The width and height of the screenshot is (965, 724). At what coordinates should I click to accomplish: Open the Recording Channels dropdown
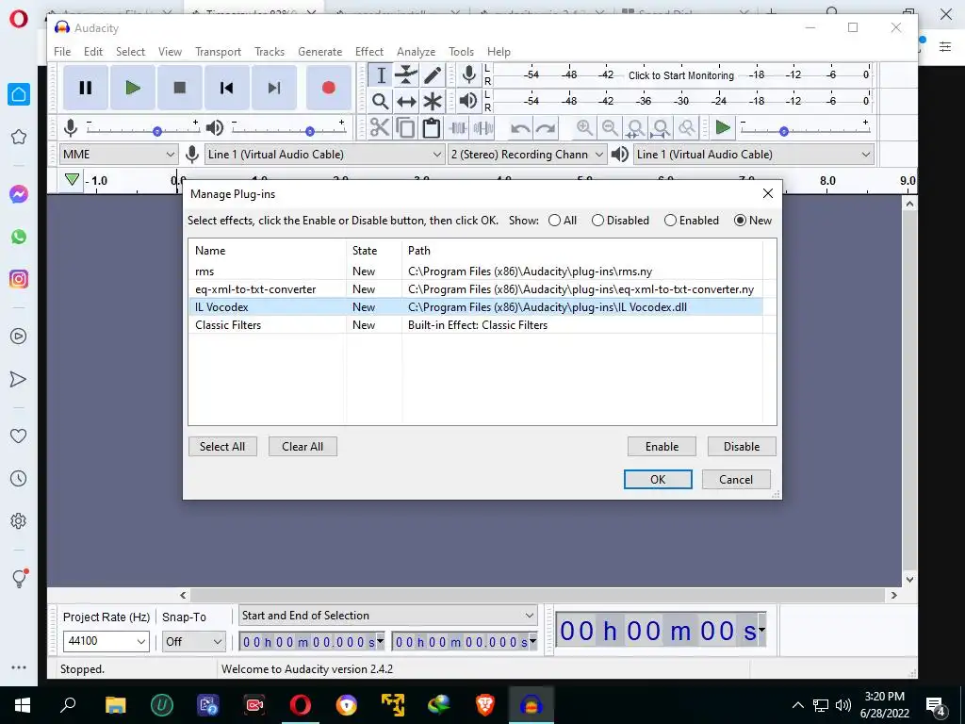(x=527, y=155)
